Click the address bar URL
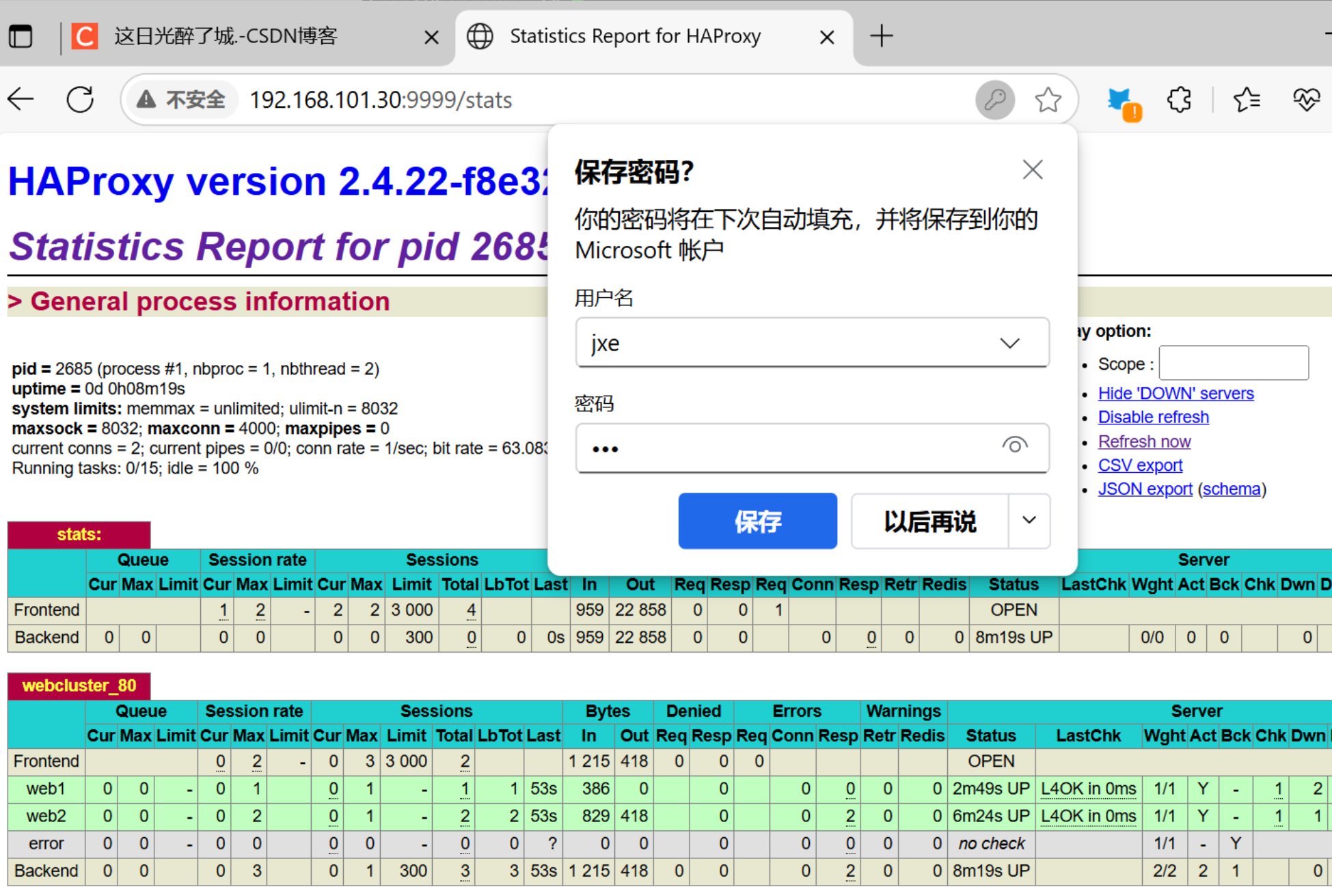1332x887 pixels. pyautogui.click(x=381, y=100)
